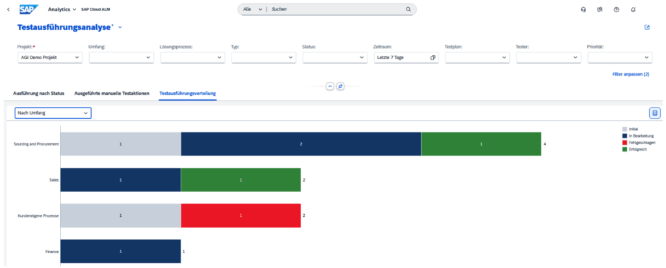Click the Initial legend swatch

click(x=624, y=129)
